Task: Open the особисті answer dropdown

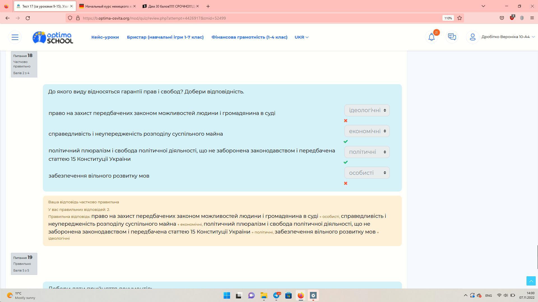Action: pyautogui.click(x=367, y=173)
